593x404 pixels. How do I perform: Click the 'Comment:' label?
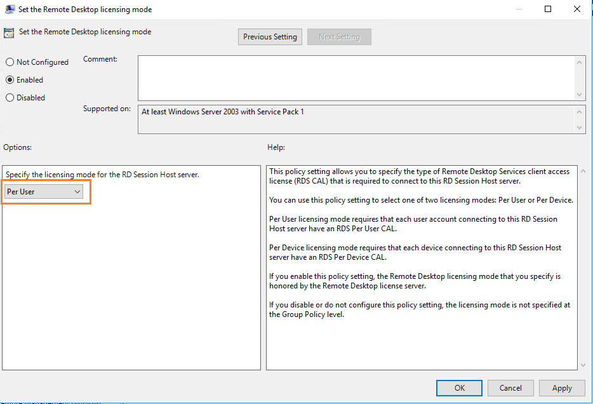pyautogui.click(x=100, y=59)
